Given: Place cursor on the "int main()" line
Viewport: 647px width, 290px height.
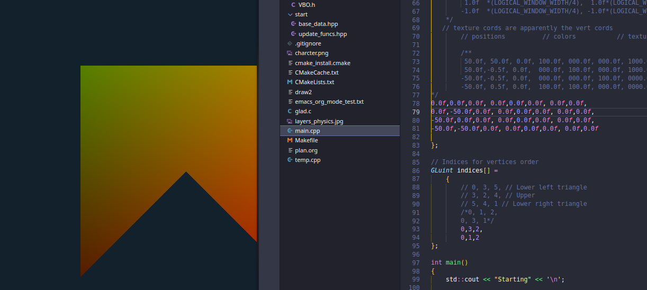Looking at the screenshot, I should tap(450, 262).
